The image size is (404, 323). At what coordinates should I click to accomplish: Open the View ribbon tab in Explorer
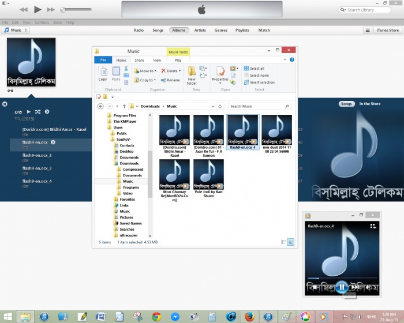pos(156,60)
